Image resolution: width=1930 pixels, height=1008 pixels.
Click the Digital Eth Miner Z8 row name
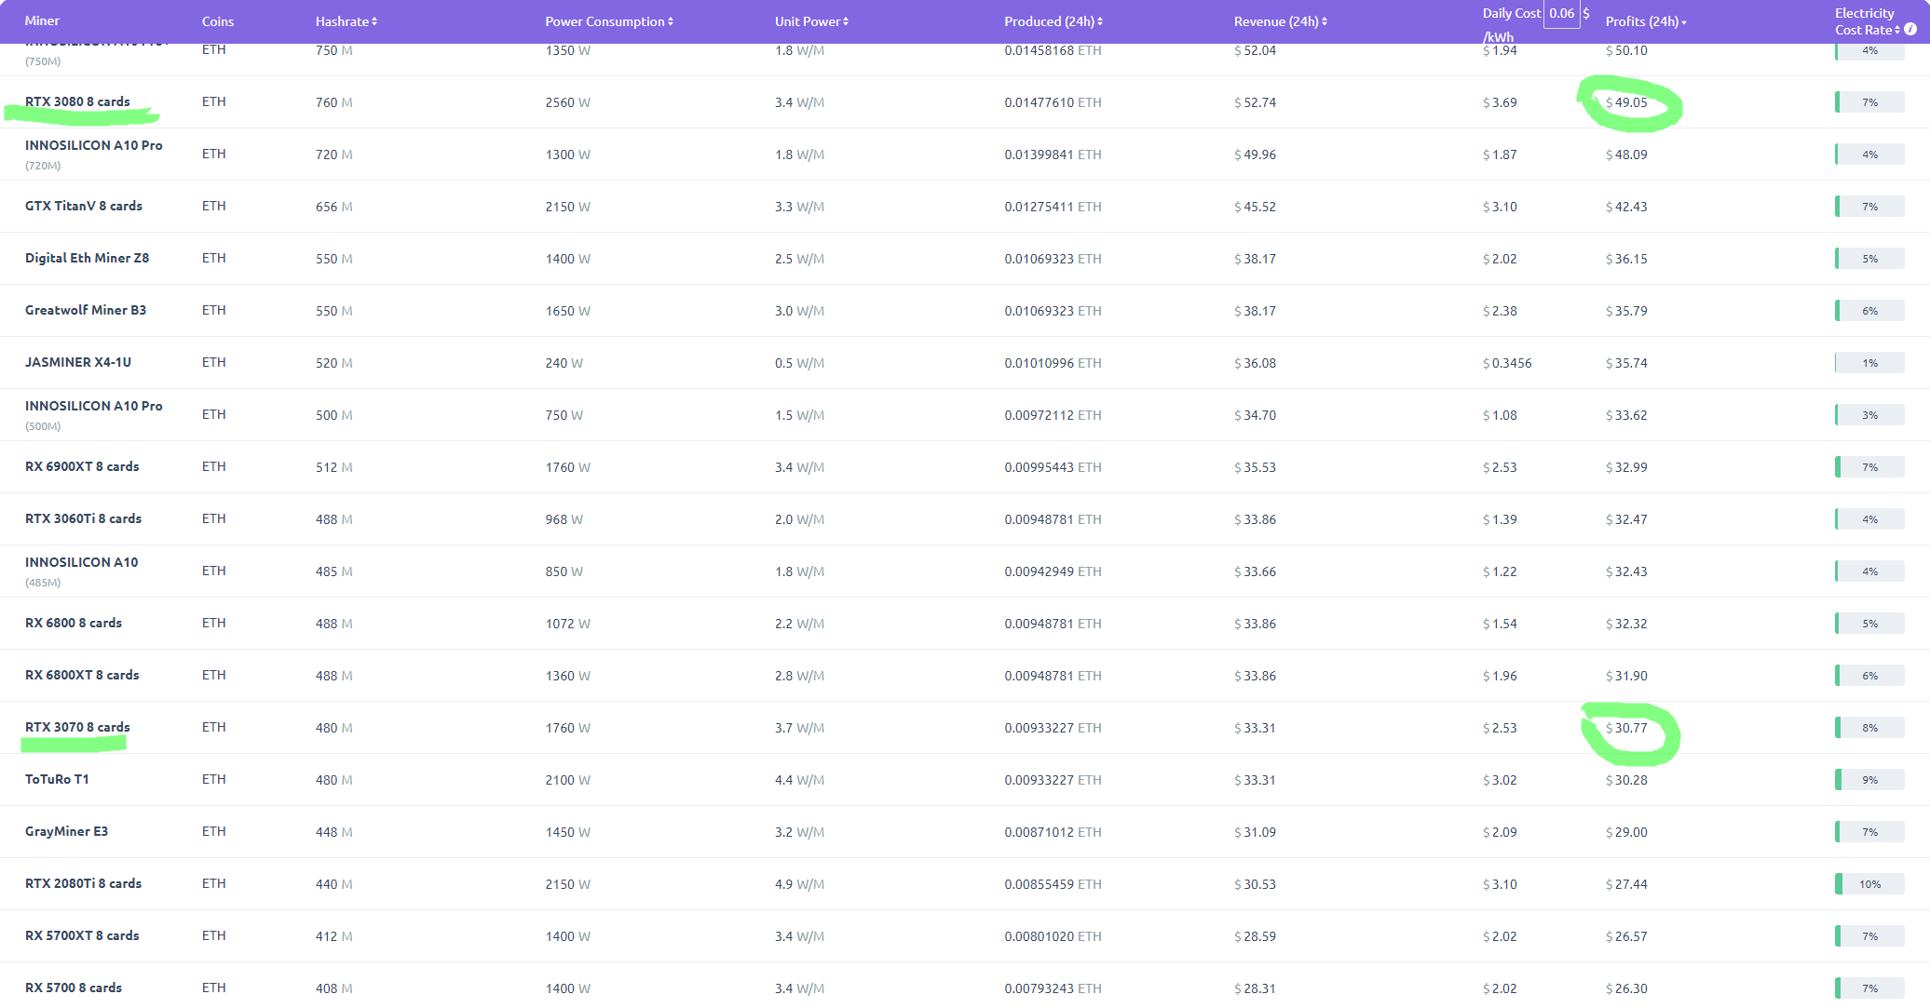[x=87, y=258]
